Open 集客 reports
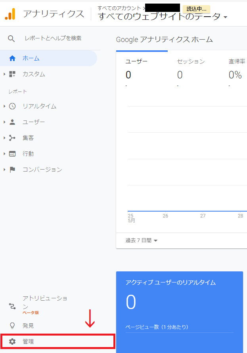Viewport: 247px width, 353px height. (x=28, y=138)
